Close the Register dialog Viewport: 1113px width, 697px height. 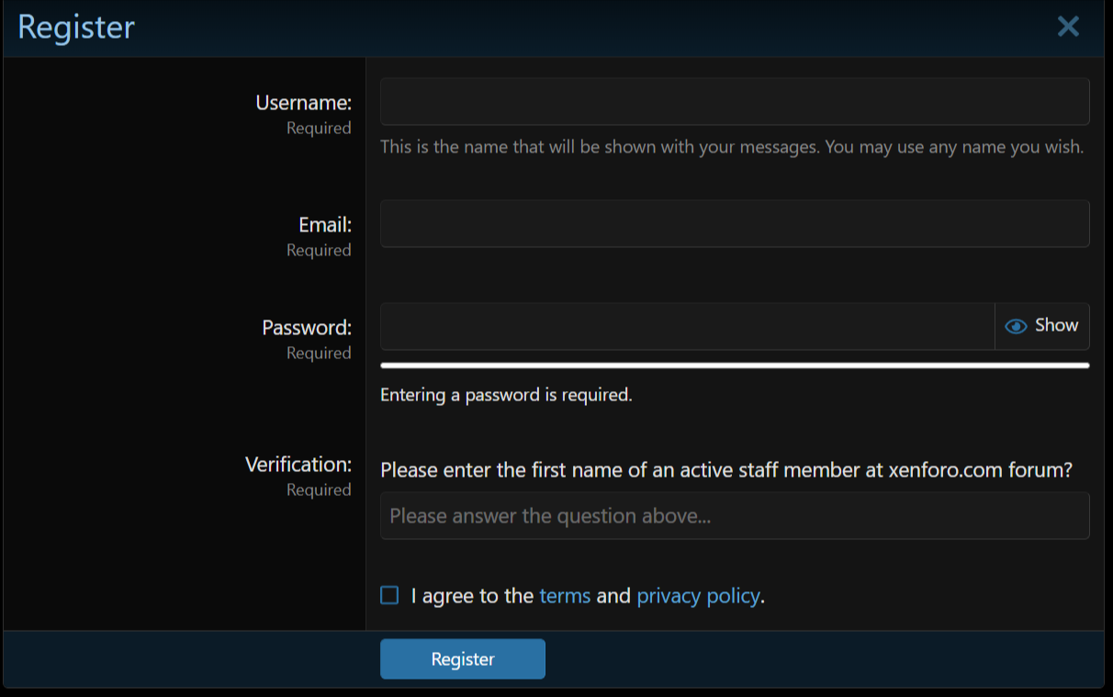[x=1068, y=27]
